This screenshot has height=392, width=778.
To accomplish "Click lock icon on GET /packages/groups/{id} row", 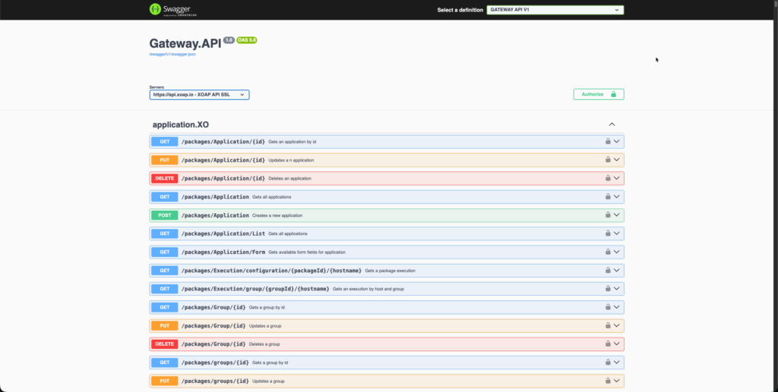I will point(608,362).
